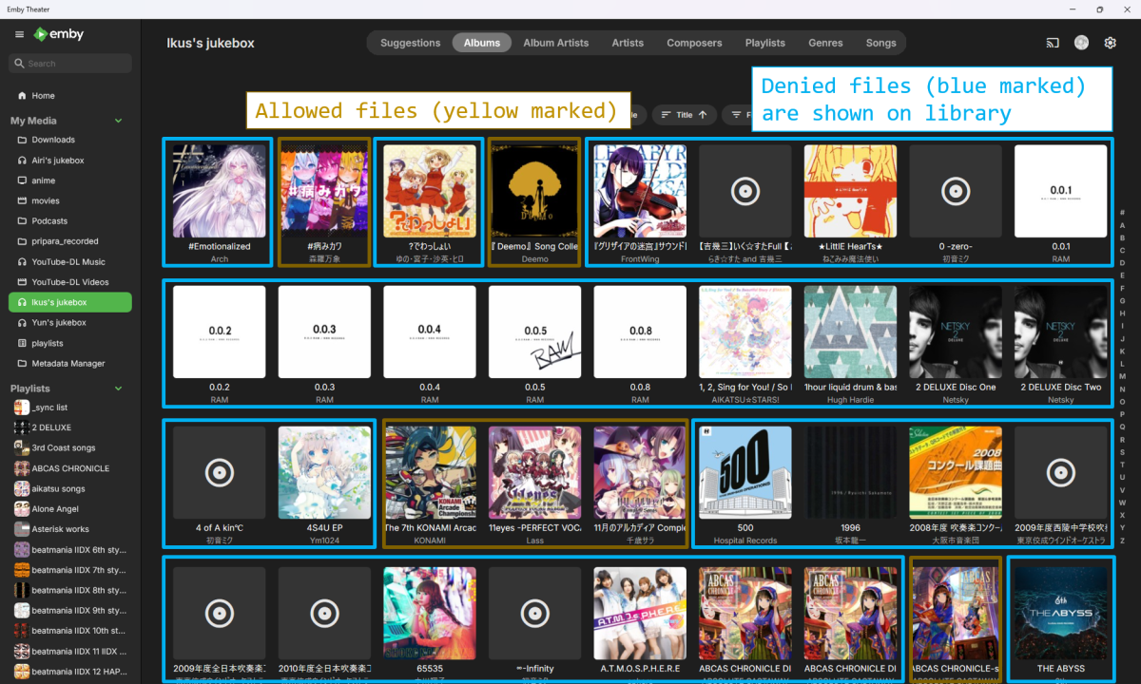Collapse the My Media section

point(118,121)
